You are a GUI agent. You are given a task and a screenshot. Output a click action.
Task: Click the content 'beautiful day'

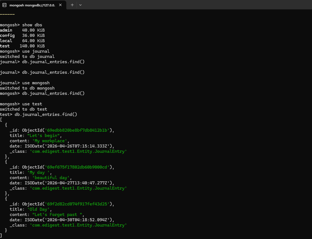(x=51, y=178)
